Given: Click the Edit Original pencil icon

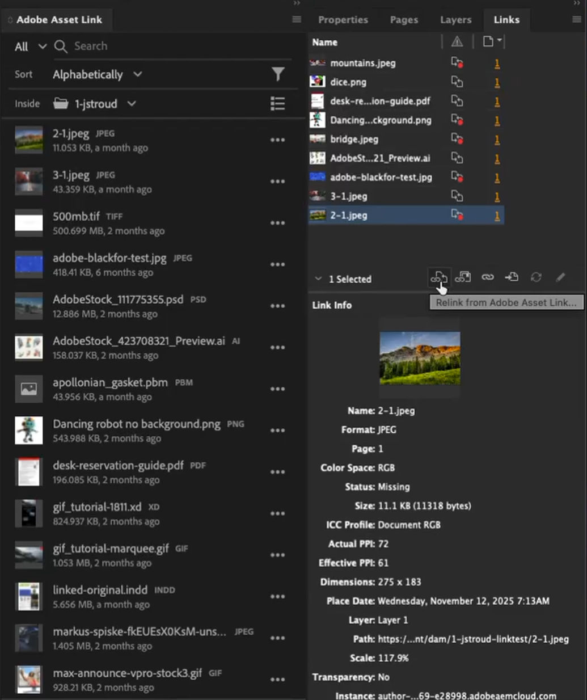Looking at the screenshot, I should pyautogui.click(x=560, y=277).
